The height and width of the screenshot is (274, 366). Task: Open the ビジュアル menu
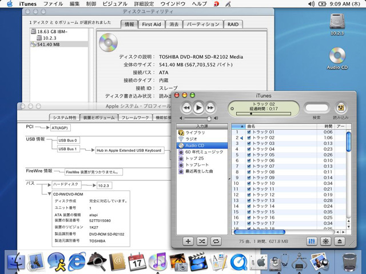pos(115,4)
